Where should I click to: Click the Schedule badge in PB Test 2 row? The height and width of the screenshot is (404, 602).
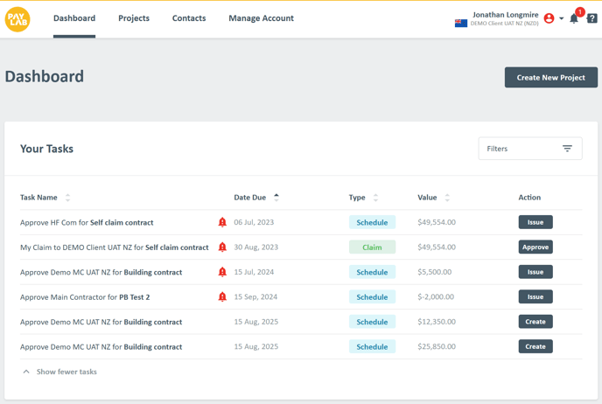tap(372, 297)
